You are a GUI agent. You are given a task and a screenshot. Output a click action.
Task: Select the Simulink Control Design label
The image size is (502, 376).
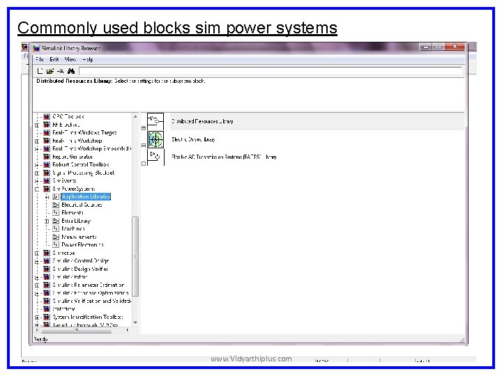[x=81, y=261]
